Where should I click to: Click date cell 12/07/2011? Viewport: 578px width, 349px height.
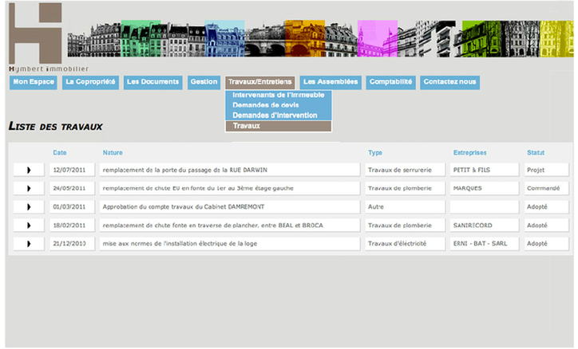coord(72,170)
